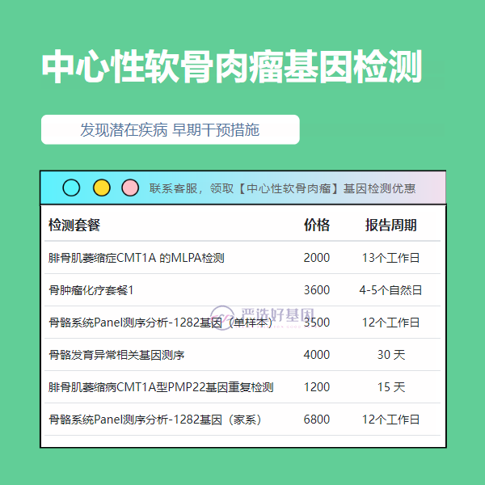Image resolution: width=485 pixels, height=485 pixels.
Task: Select row 骨骼发育异常相关基因测序
Action: tap(242, 355)
